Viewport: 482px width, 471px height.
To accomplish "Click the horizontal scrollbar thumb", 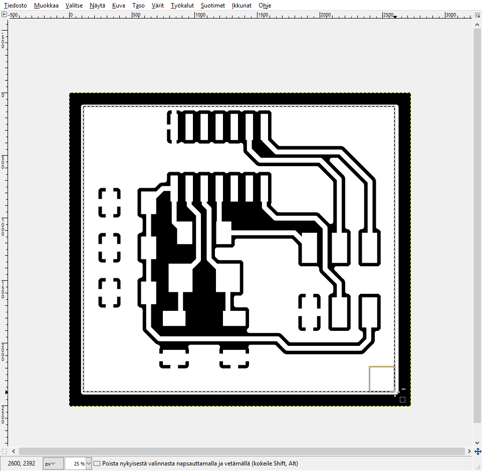I will click(242, 451).
